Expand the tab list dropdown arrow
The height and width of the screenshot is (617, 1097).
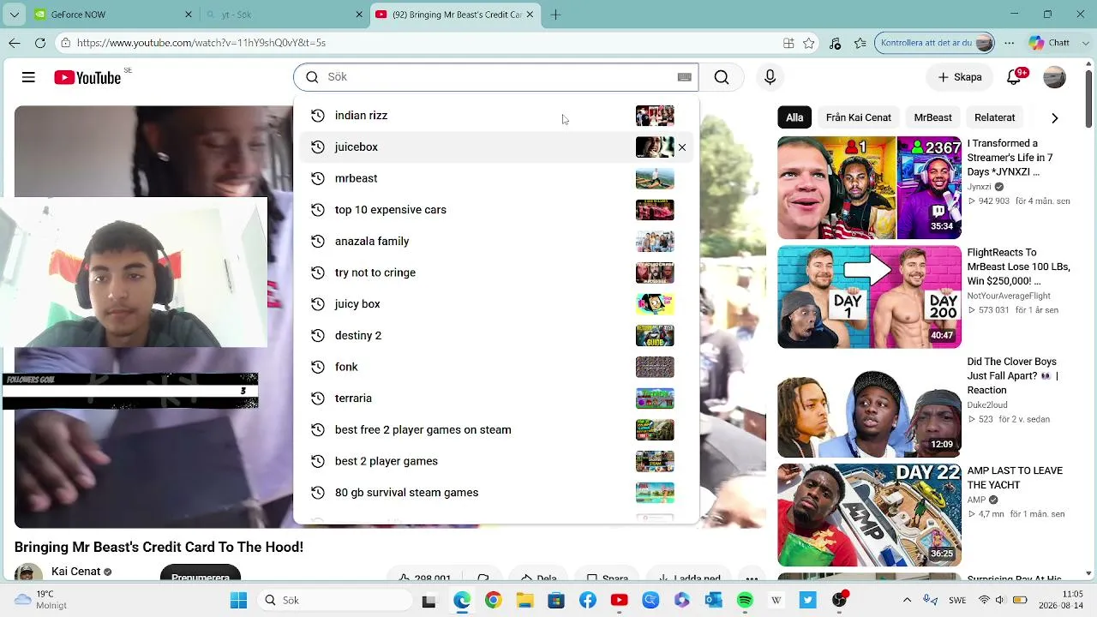[14, 15]
